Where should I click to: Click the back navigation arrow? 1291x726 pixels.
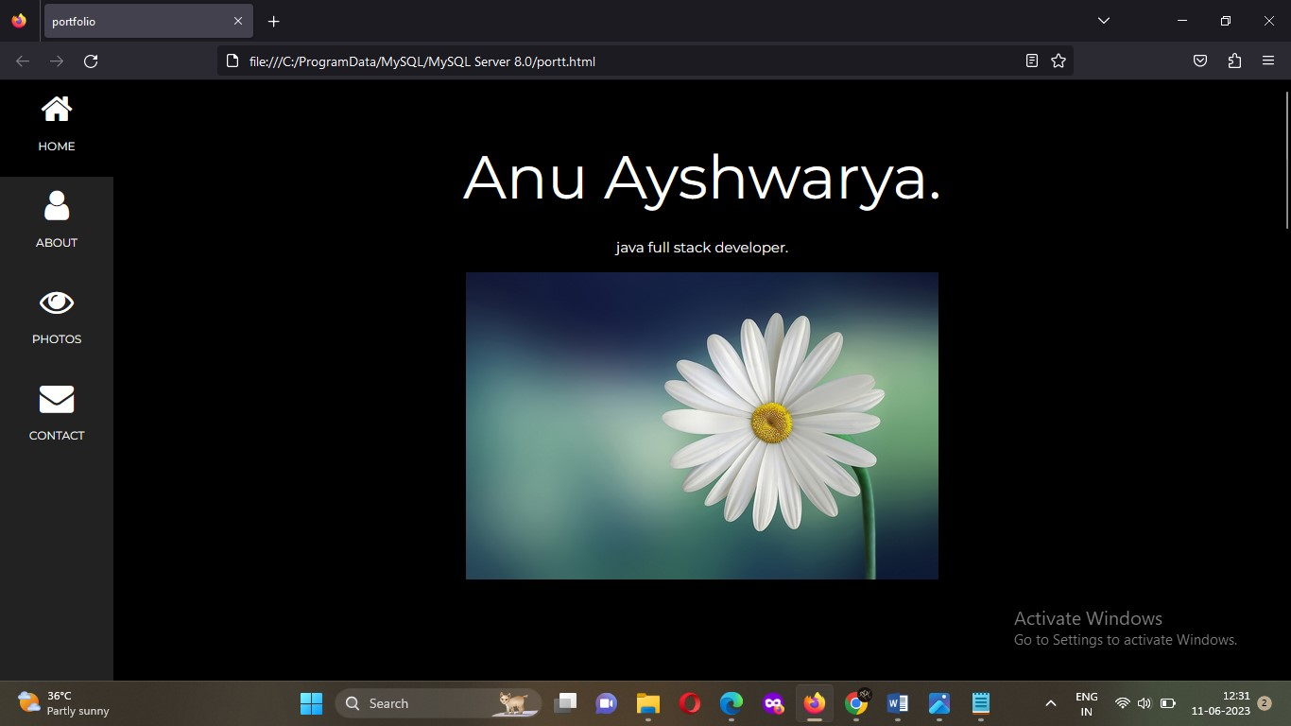pyautogui.click(x=21, y=60)
